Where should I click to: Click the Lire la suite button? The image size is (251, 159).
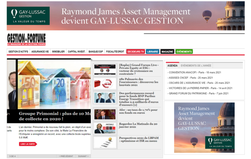(x=28, y=144)
